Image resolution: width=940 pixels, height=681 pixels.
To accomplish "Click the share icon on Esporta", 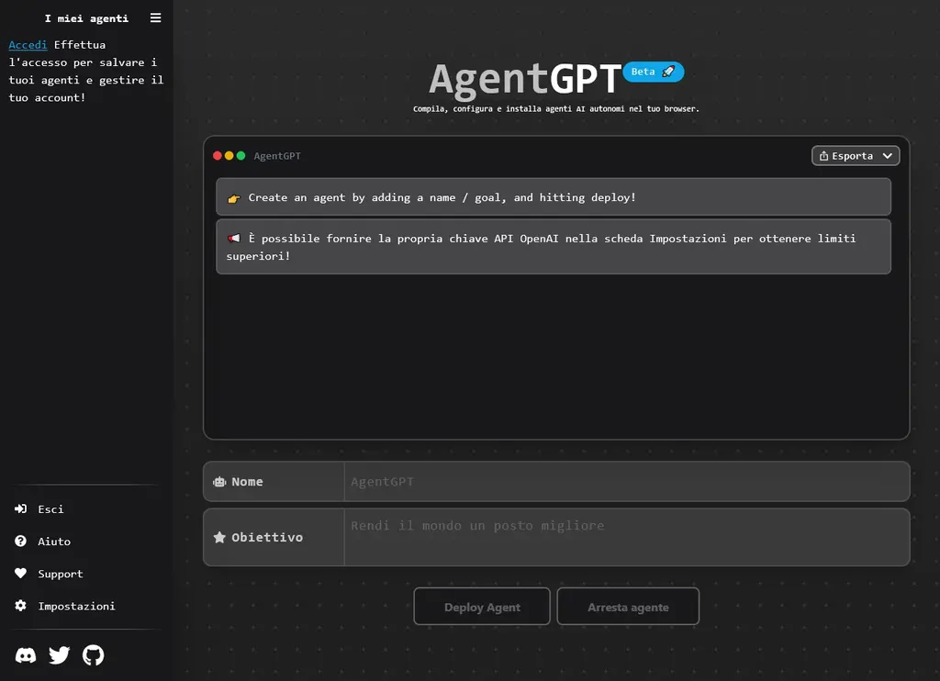I will coord(823,156).
